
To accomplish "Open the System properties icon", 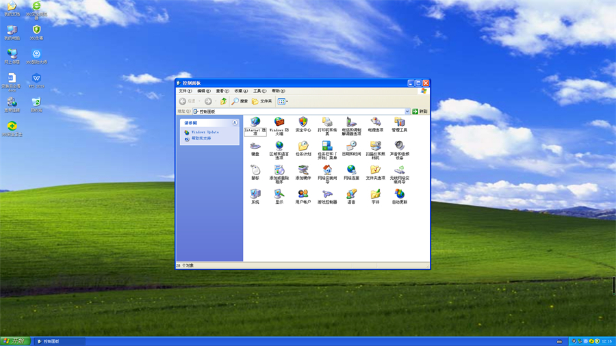I will click(x=255, y=196).
